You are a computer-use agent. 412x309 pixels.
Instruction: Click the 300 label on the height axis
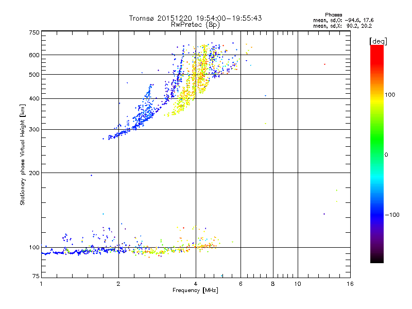[34, 130]
